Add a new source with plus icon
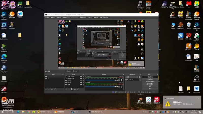 pos(66,89)
